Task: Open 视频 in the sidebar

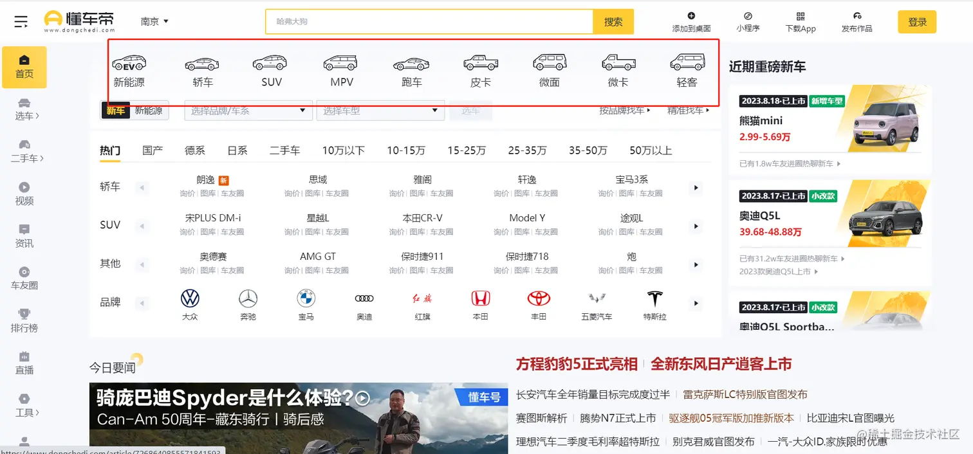Action: point(24,194)
